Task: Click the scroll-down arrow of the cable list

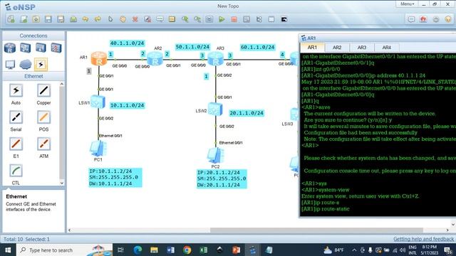Action: [x=62, y=183]
